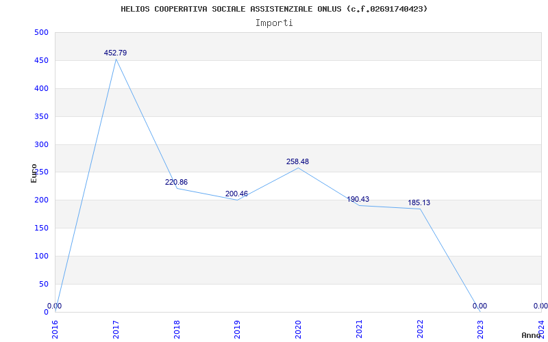548x342 pixels.
Task: Click the y-axis value 300
Action: 41,144
